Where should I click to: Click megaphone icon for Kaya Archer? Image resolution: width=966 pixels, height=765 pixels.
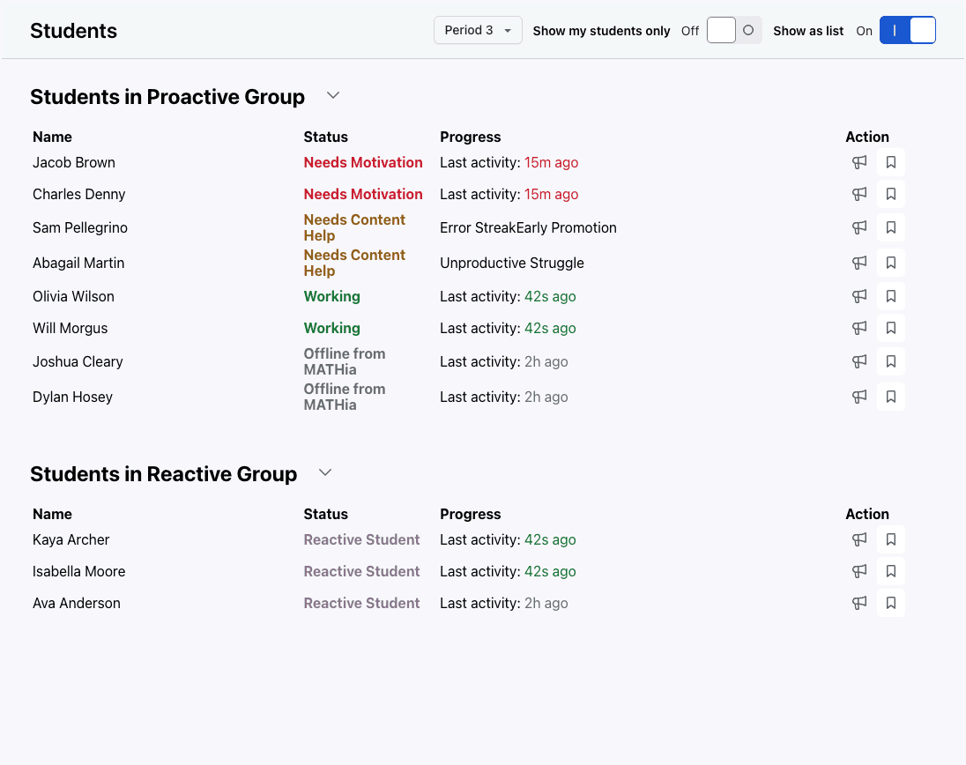point(859,539)
